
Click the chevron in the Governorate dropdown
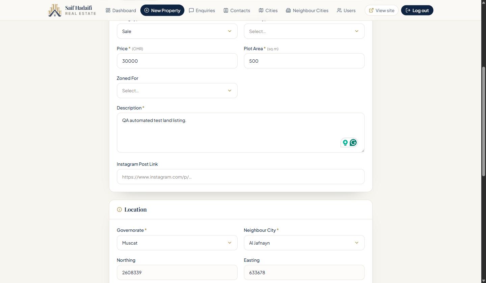pyautogui.click(x=230, y=243)
